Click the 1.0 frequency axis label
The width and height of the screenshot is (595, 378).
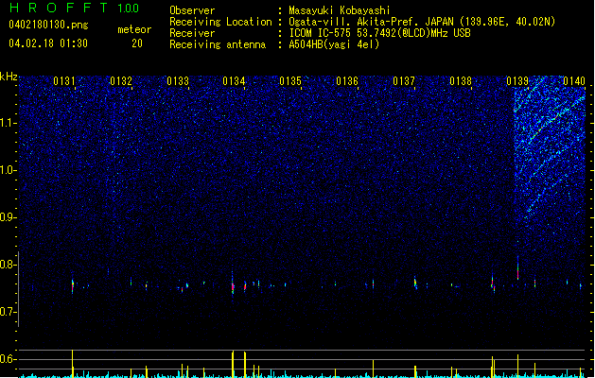[9, 170]
